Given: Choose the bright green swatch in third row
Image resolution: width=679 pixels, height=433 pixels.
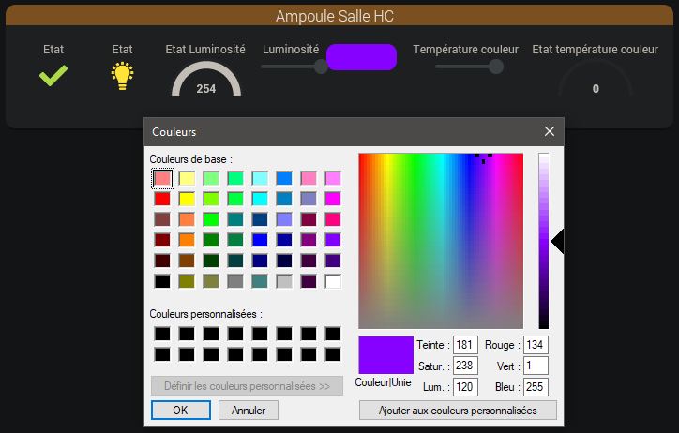Looking at the screenshot, I should tap(211, 219).
